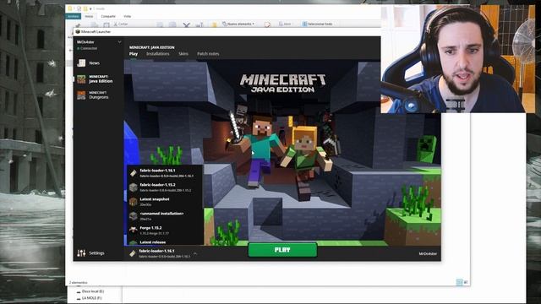Switch Explorer to large icons view
This screenshot has height=304, width=541.
point(466,282)
